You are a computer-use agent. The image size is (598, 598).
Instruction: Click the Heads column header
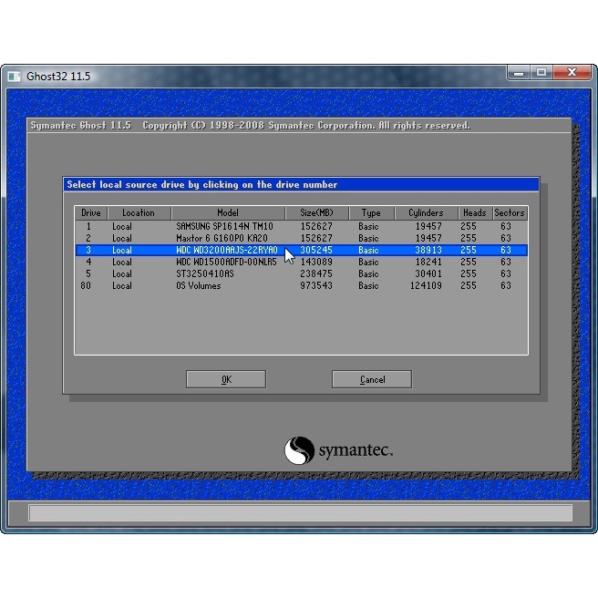(x=475, y=212)
